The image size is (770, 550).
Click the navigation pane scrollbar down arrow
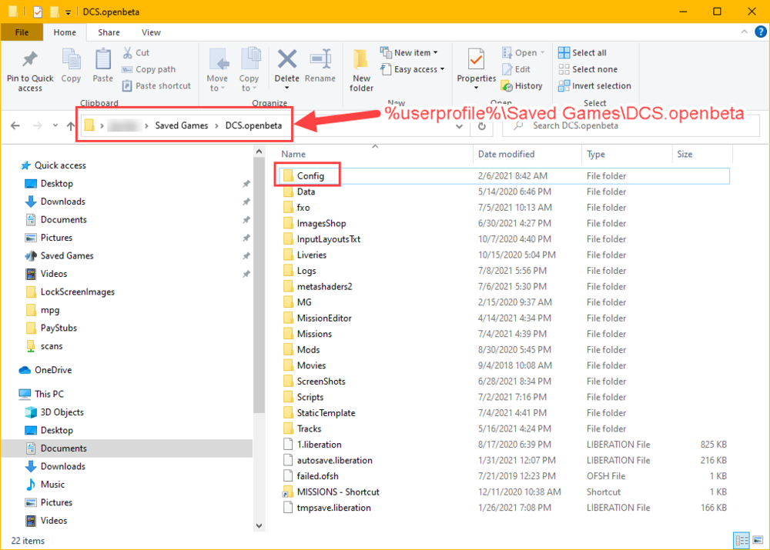[x=259, y=525]
